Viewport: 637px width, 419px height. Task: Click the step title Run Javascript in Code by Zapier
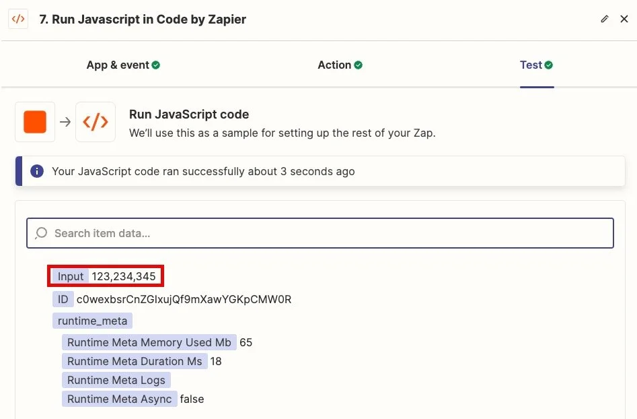coord(143,19)
